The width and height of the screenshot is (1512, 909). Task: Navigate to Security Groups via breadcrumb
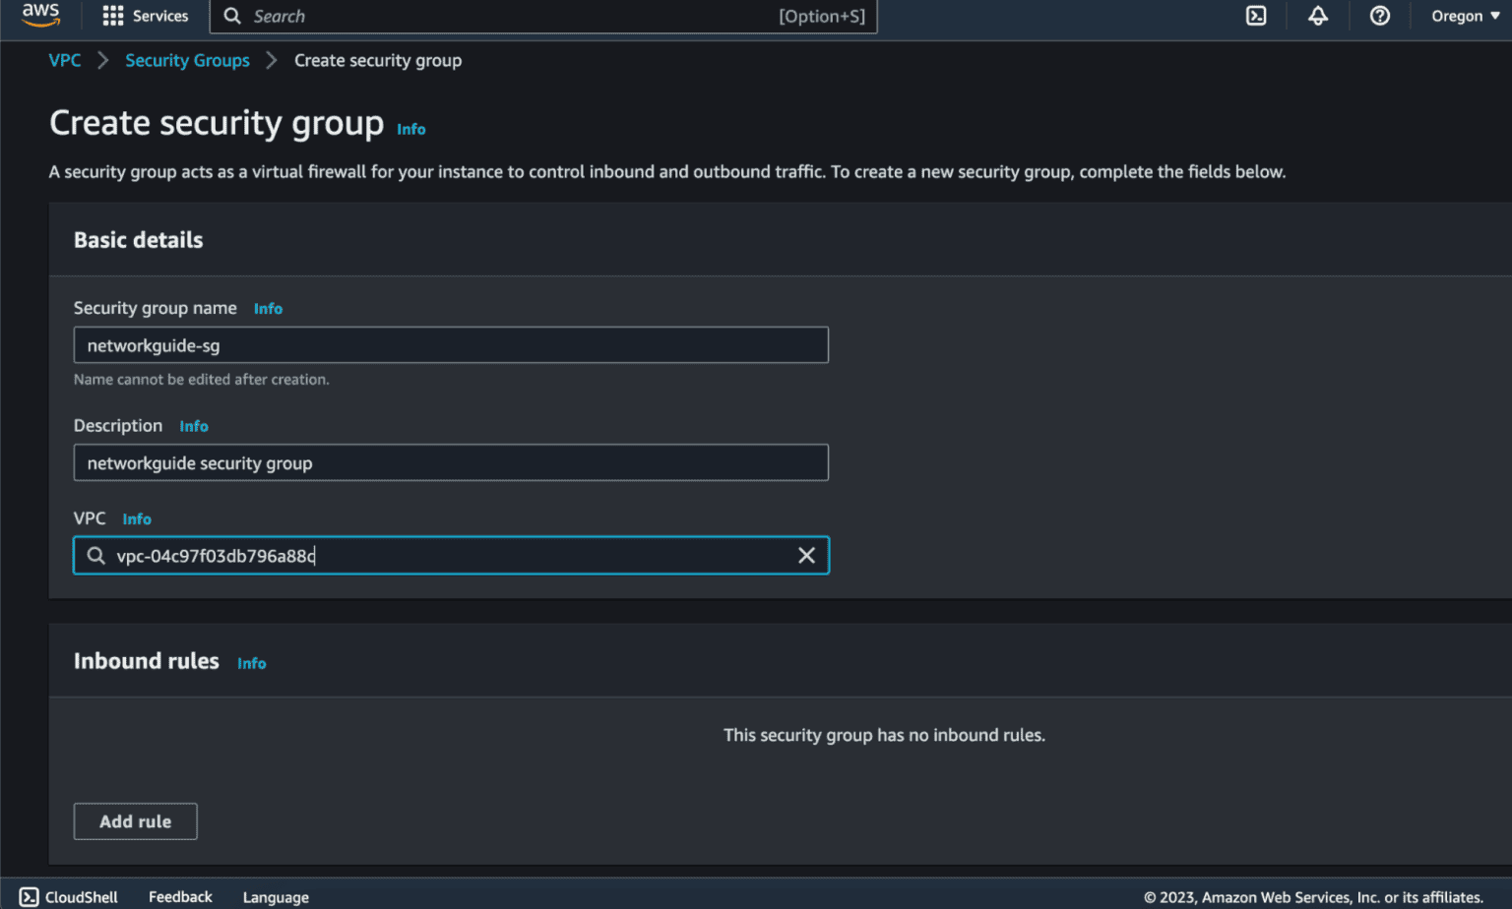pos(187,60)
